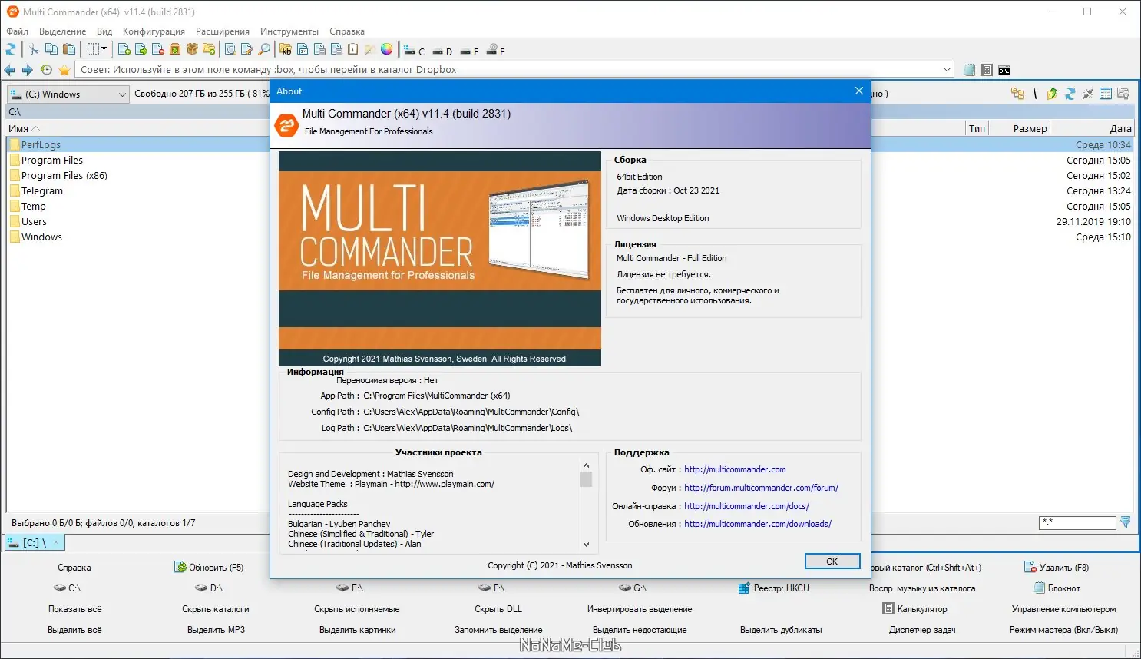Open the Favorites star icon
Image resolution: width=1141 pixels, height=659 pixels.
[64, 70]
